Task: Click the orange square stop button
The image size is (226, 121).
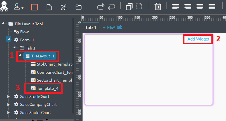Action: 34,7
